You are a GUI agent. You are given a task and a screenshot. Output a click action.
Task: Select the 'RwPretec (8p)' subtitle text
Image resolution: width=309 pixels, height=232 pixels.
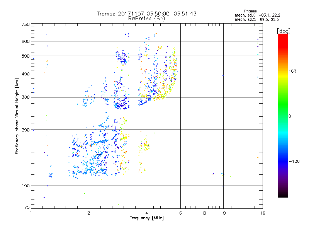pos(146,19)
